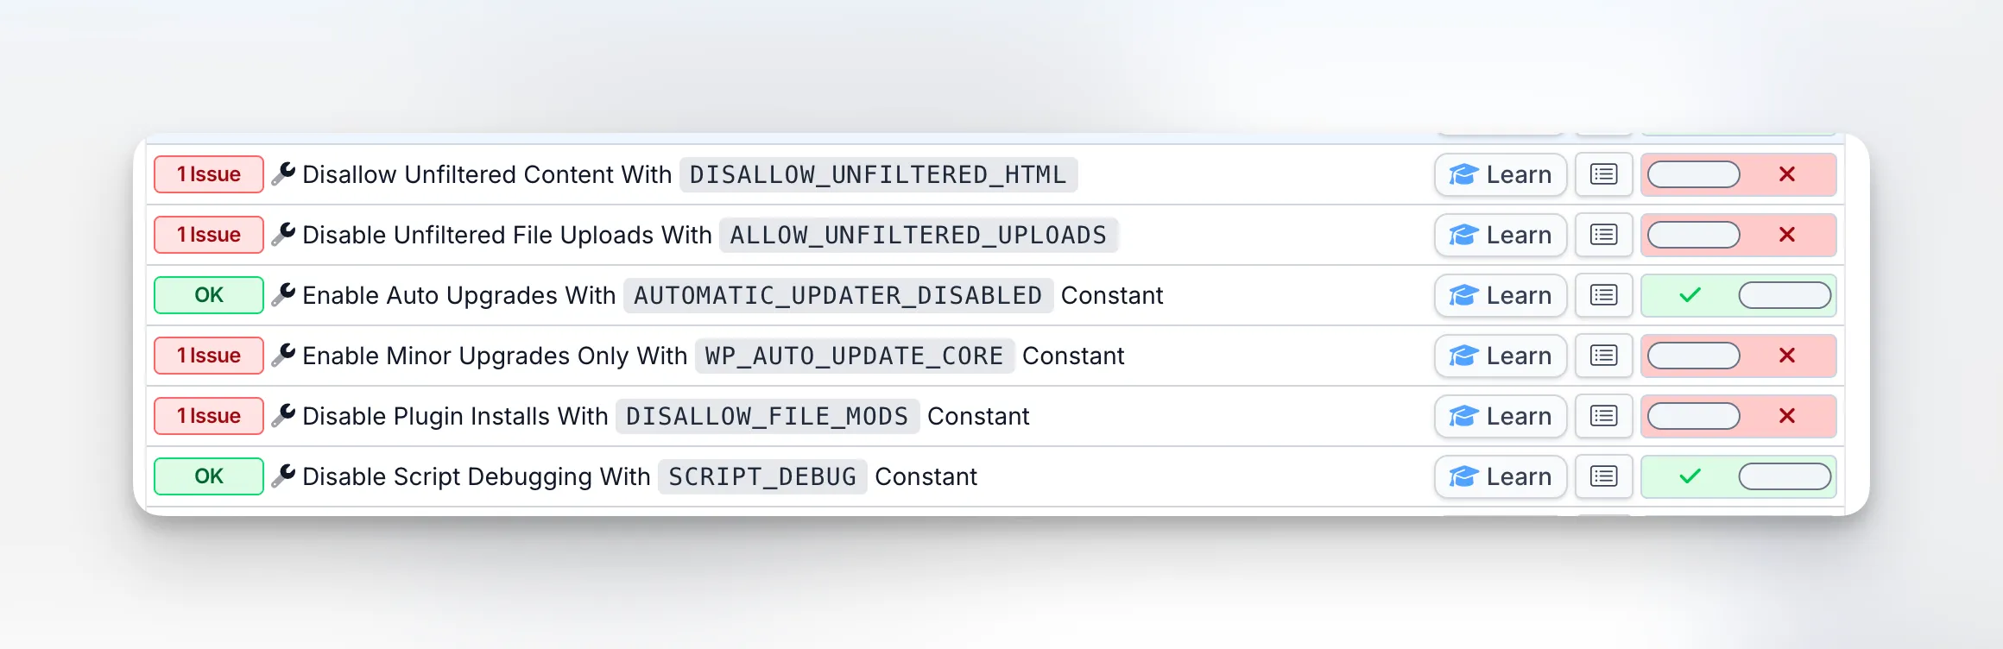Open the details icon for Disable Script Debugging
The image size is (2003, 649).
click(x=1602, y=476)
